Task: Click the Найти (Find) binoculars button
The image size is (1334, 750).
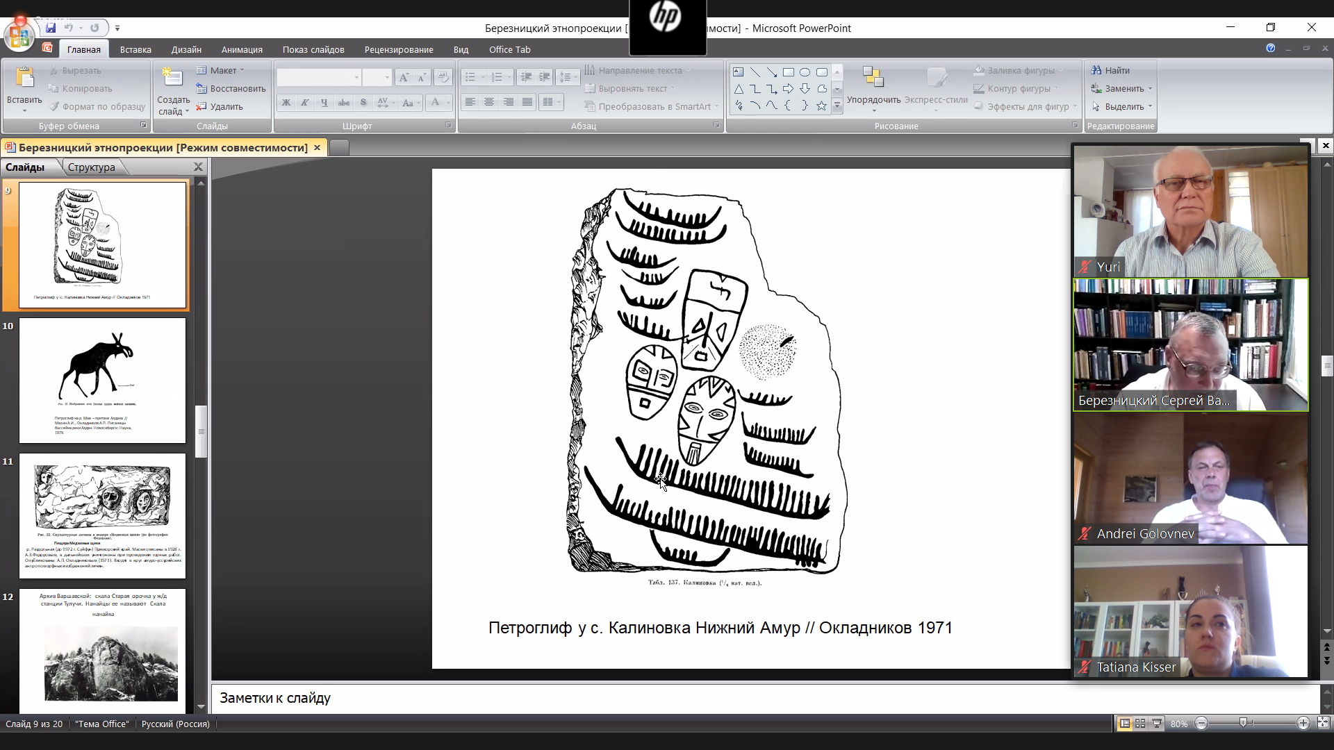Action: tap(1110, 70)
